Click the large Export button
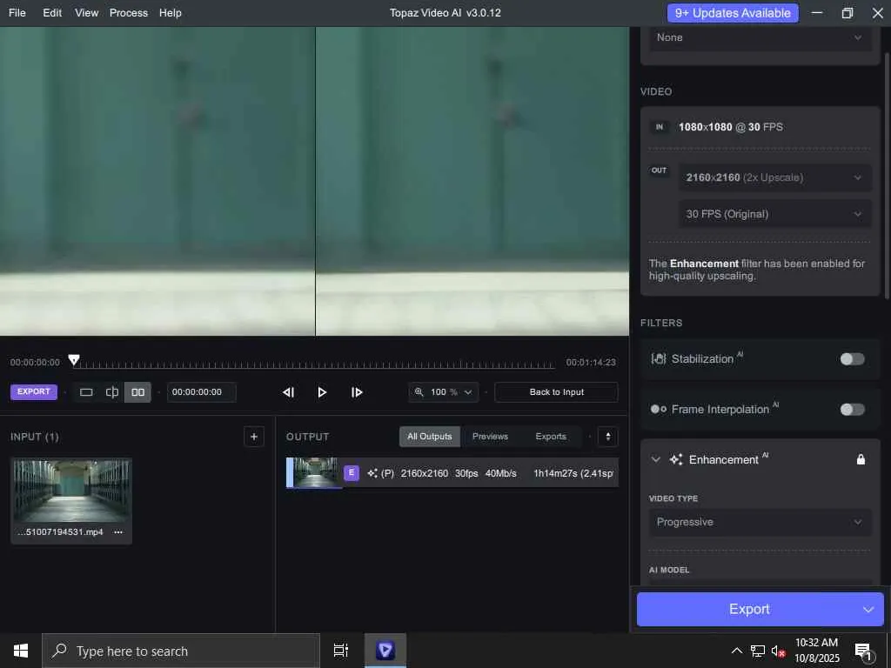This screenshot has height=668, width=891. tap(749, 610)
